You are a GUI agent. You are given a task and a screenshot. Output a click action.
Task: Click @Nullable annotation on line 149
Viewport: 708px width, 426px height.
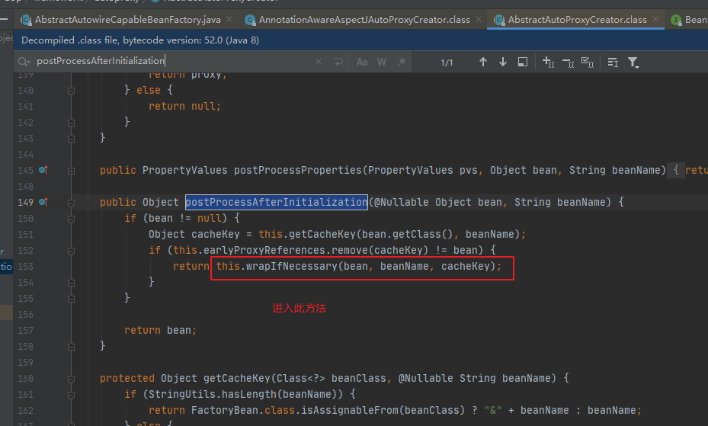click(x=402, y=202)
